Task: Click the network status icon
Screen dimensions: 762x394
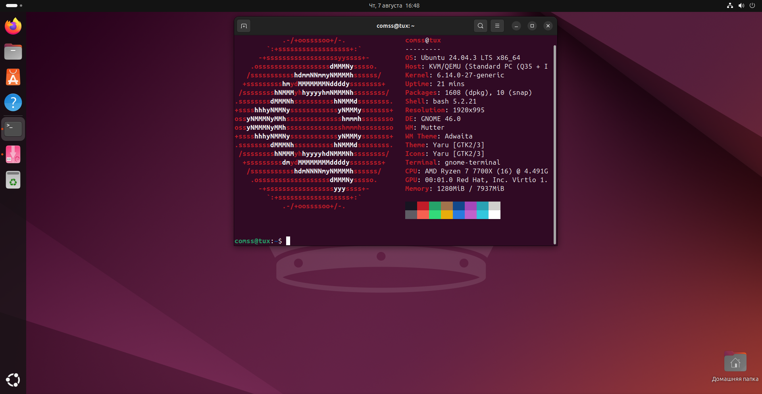Action: point(730,6)
